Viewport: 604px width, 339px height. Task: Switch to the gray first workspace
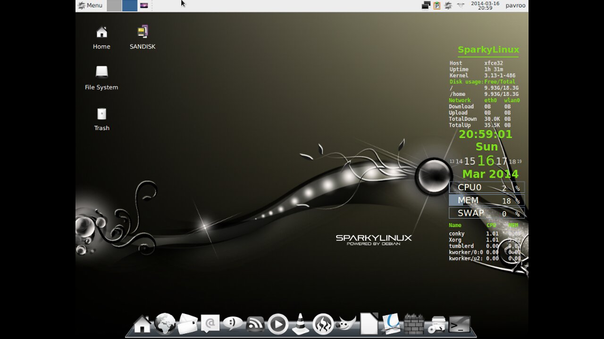coord(114,6)
